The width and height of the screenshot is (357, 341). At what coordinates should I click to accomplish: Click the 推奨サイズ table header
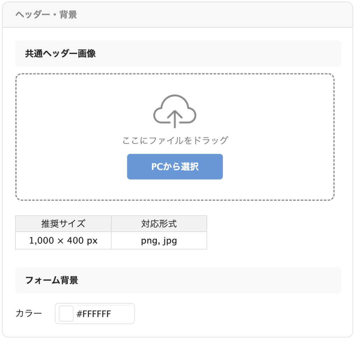pos(63,223)
